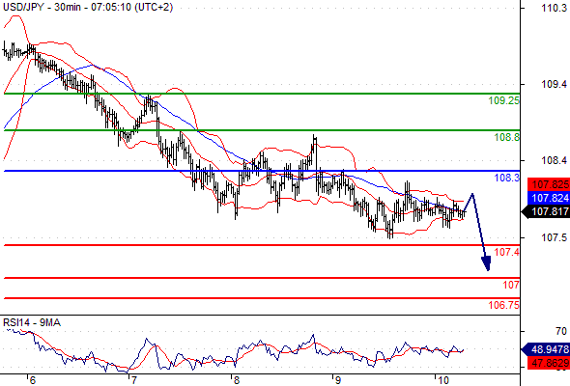Click date marker 9 on time axis
Screen dimensions: 570x386
tap(338, 380)
